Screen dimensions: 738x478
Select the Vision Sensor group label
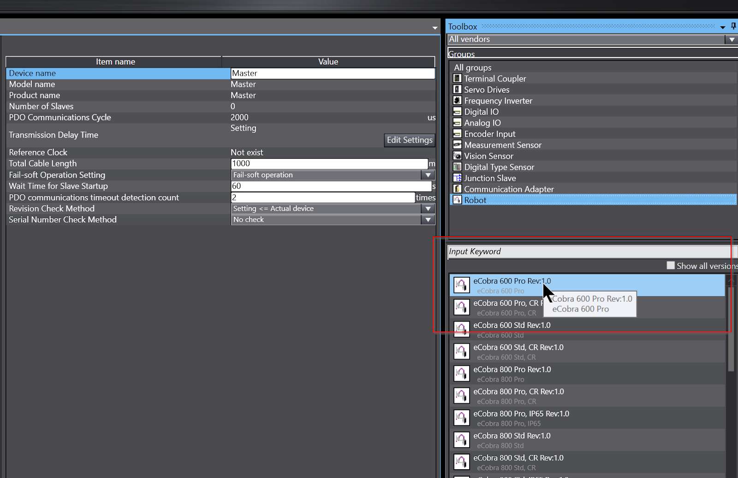(x=488, y=156)
